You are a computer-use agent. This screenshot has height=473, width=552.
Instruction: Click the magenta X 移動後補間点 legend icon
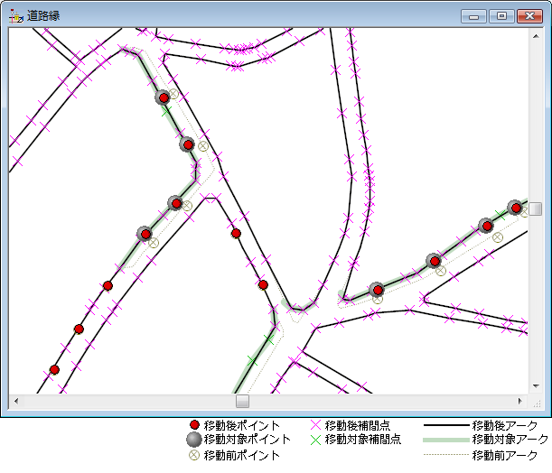316,425
